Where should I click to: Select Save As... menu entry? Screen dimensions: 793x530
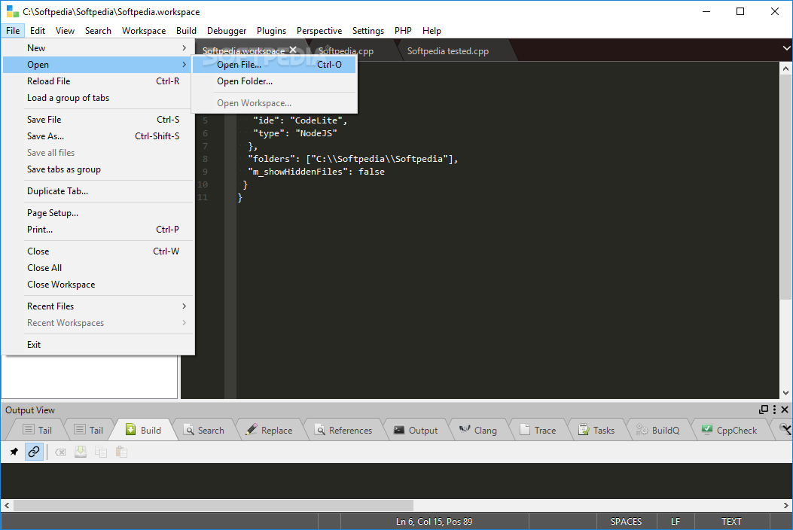[x=98, y=136]
